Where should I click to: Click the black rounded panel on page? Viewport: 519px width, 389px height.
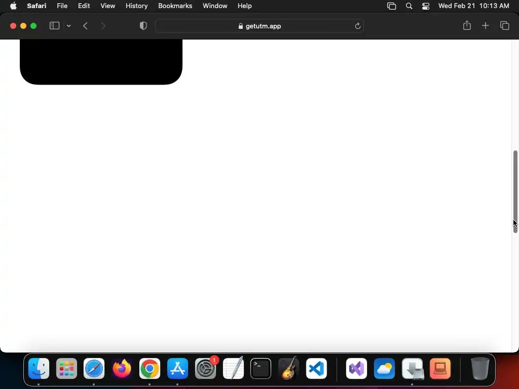point(101,61)
